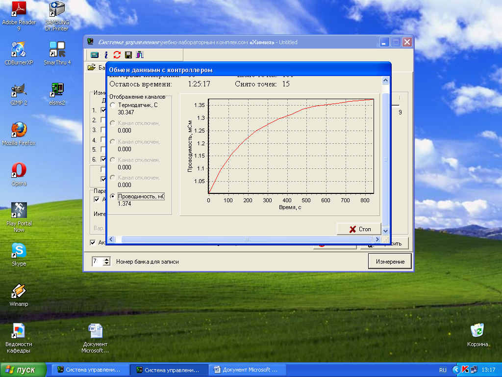The width and height of the screenshot is (502, 377).
Task: Select the GIMP 2 desktop icon
Action: (19, 94)
